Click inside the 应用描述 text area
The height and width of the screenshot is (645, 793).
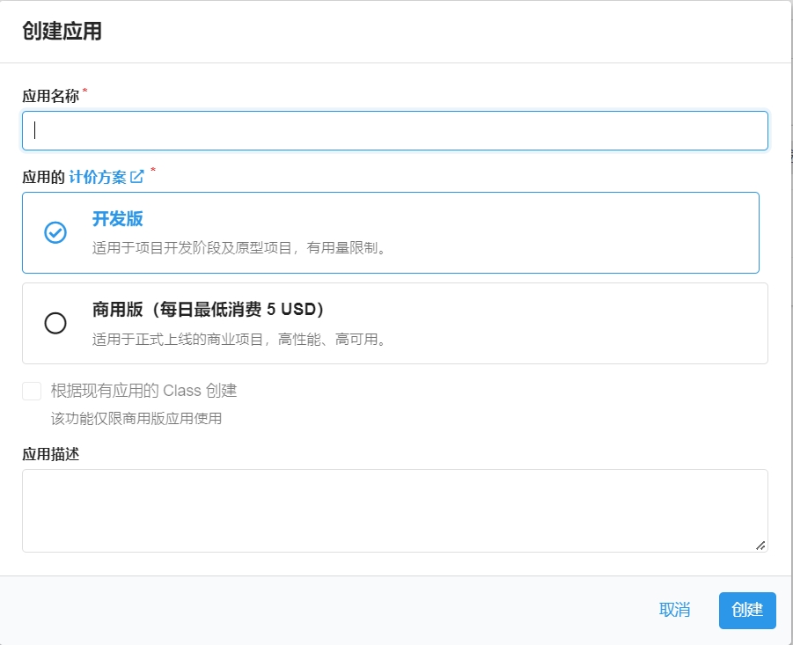tap(394, 510)
